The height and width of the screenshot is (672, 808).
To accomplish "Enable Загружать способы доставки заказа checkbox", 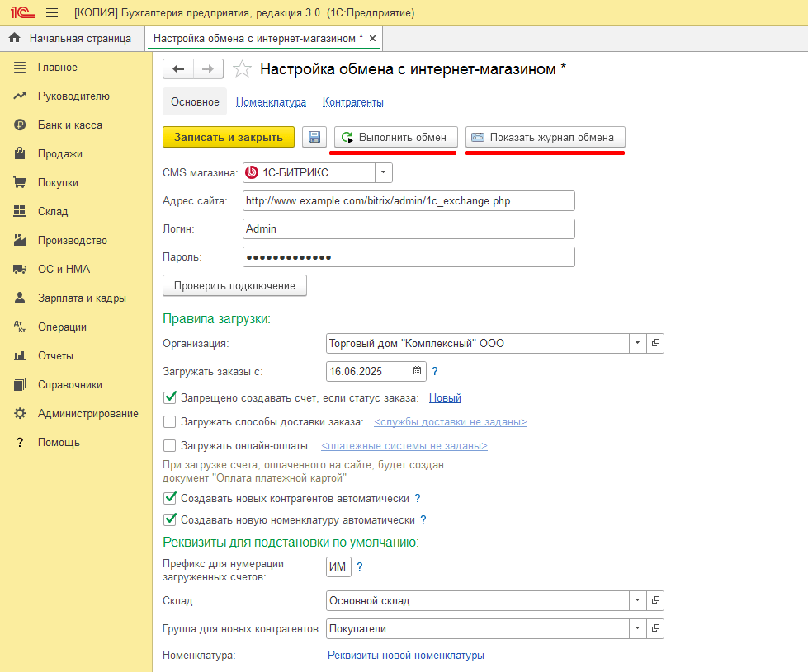I will [169, 421].
